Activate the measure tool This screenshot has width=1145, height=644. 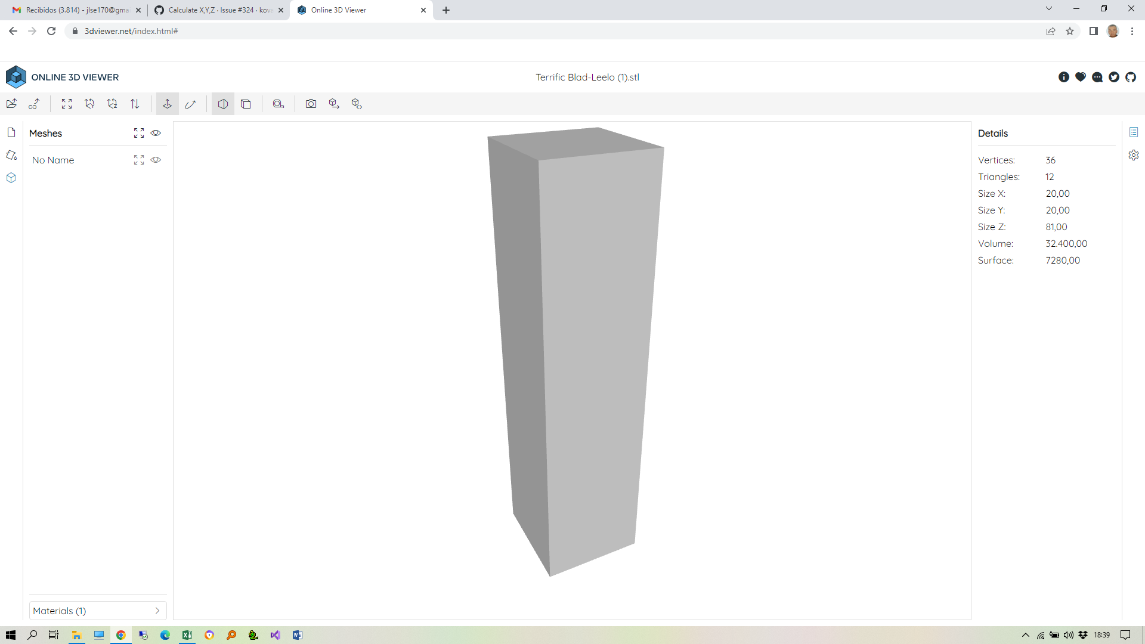pyautogui.click(x=278, y=103)
